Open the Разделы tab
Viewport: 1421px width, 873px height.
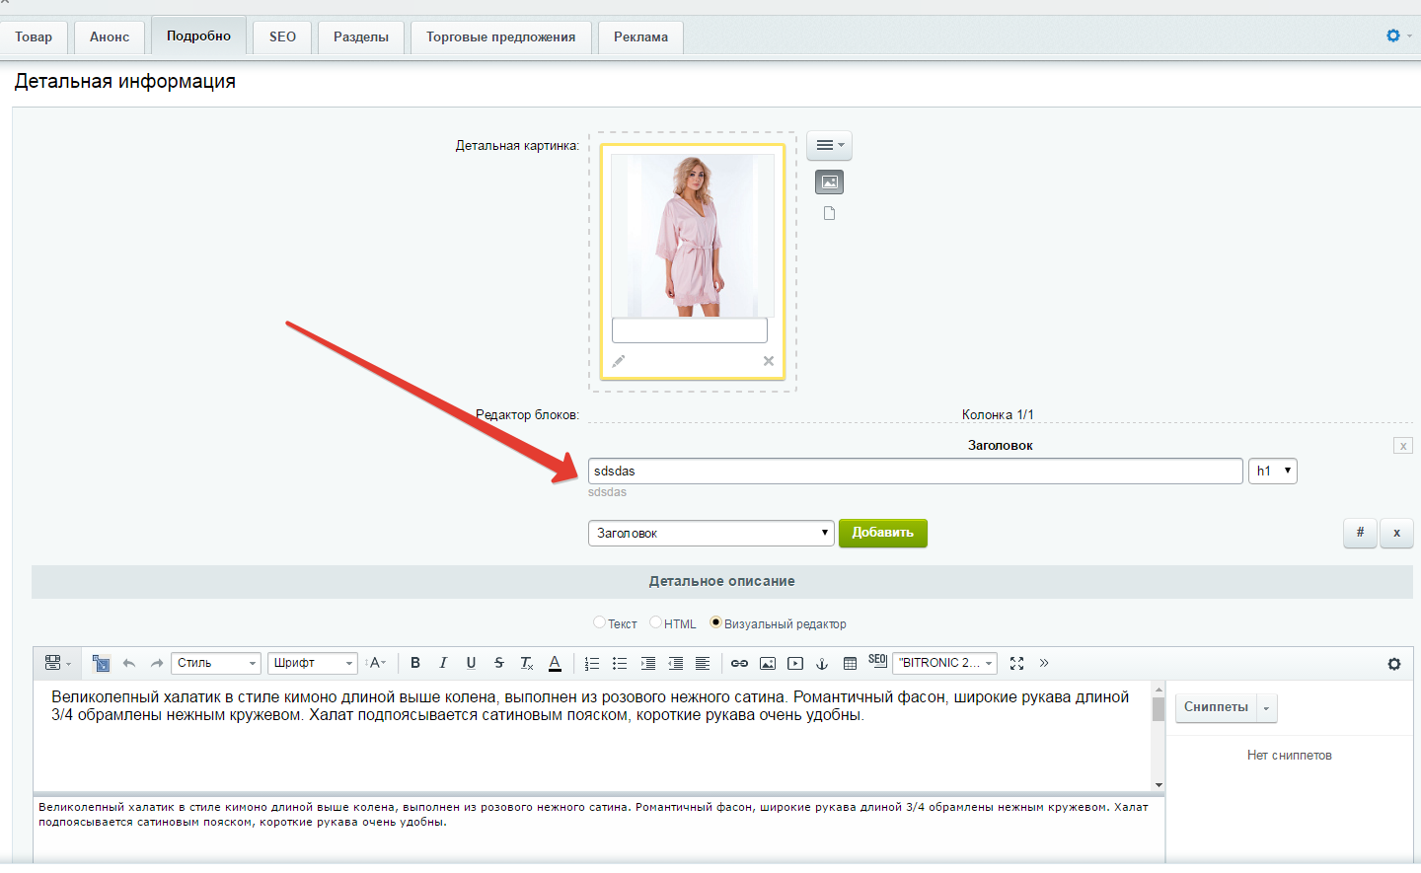click(361, 37)
